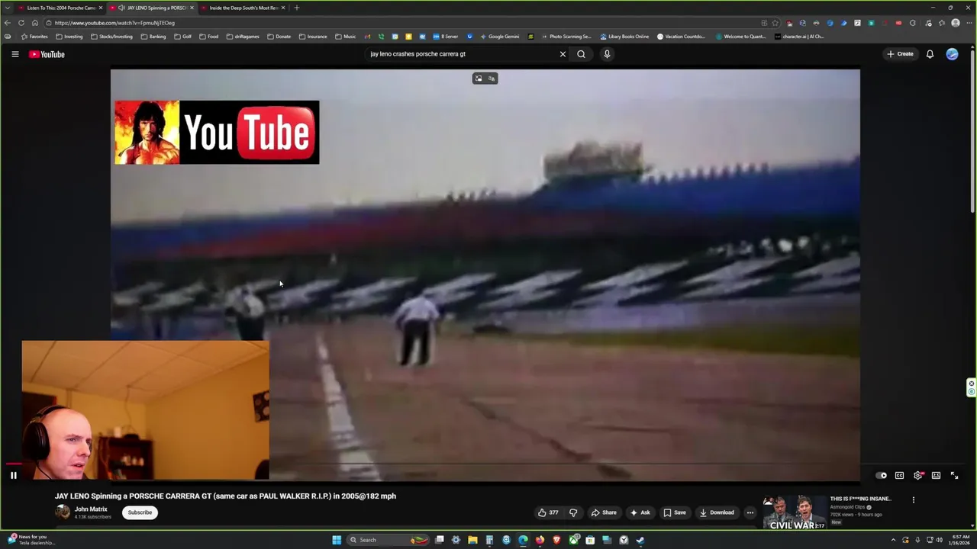Open the character.ai bookmark
The height and width of the screenshot is (549, 977).
point(799,37)
